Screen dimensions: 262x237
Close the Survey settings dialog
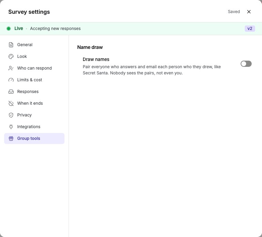tap(249, 12)
